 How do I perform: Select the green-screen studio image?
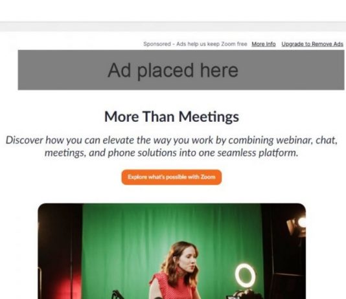(172, 251)
